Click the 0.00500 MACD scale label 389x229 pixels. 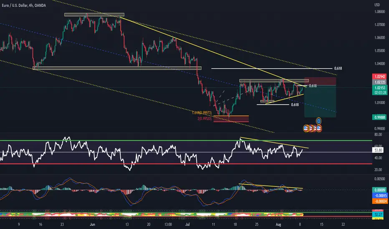pyautogui.click(x=379, y=179)
